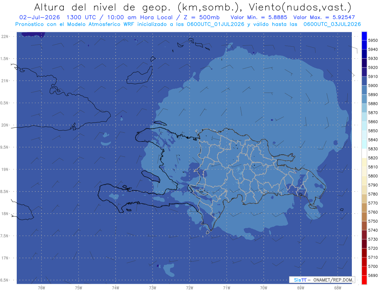
Task: Click the '70W' longitude axis label
Action: pyautogui.click(x=264, y=288)
